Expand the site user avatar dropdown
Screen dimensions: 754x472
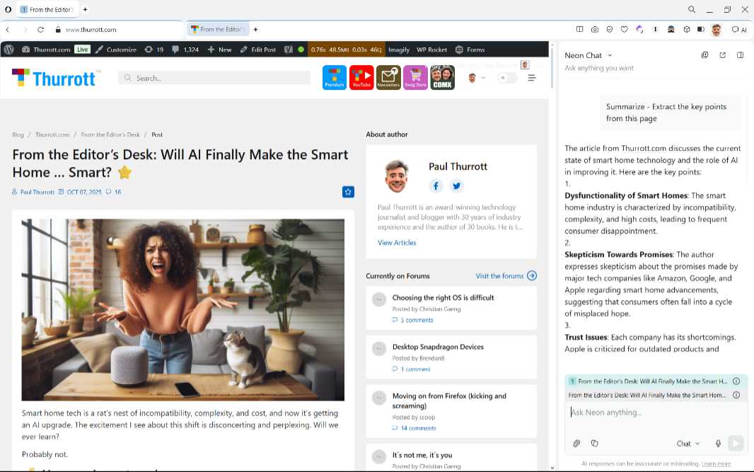477,78
